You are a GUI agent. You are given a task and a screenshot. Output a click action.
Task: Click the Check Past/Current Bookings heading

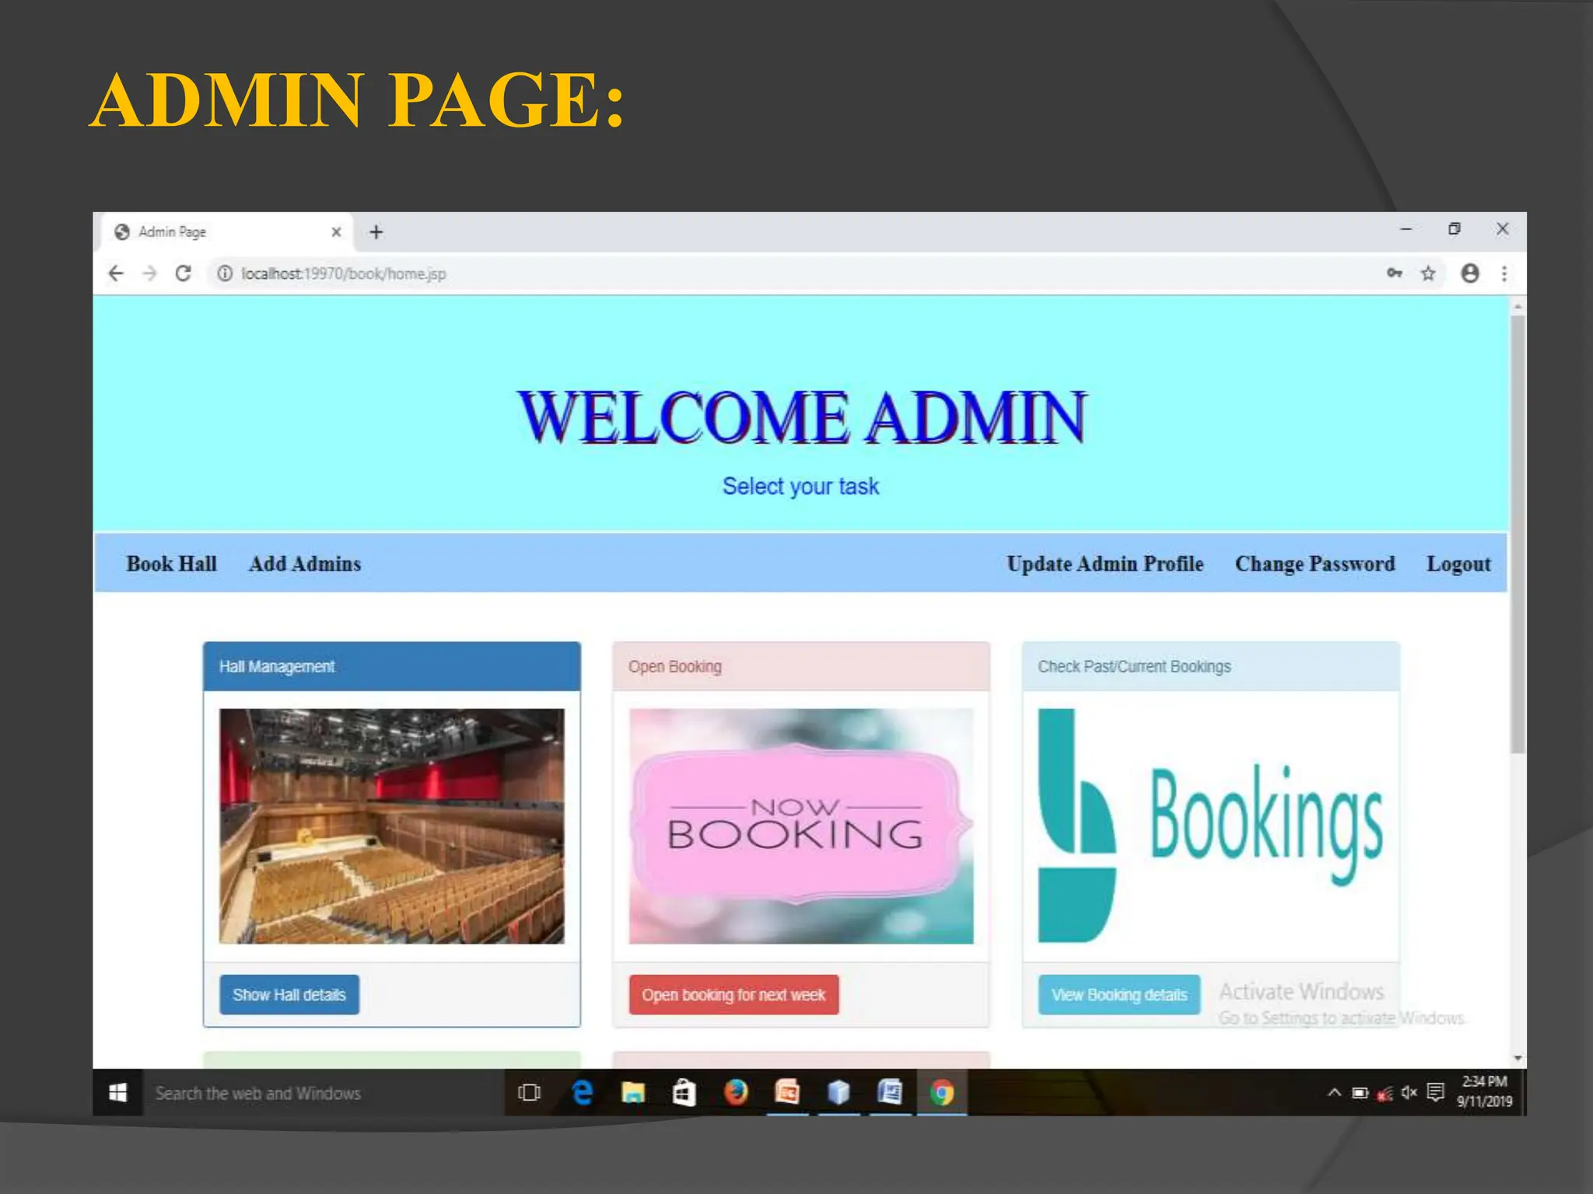coord(1211,666)
